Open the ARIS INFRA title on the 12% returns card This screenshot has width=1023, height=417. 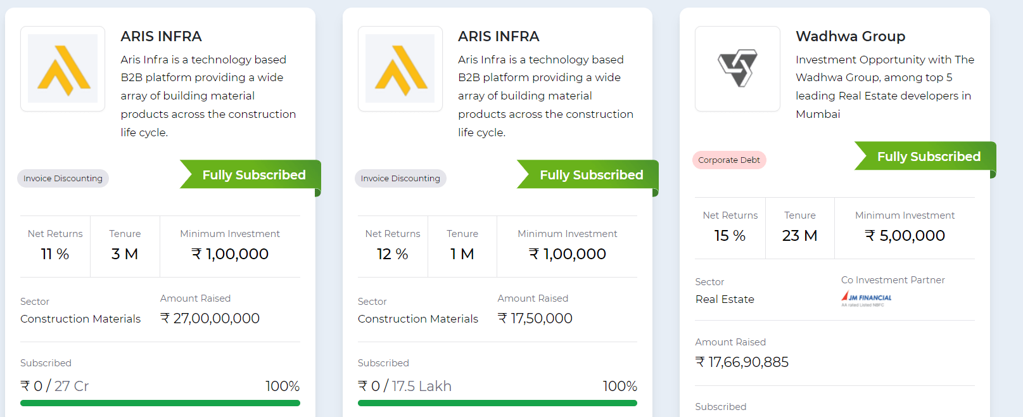[499, 37]
